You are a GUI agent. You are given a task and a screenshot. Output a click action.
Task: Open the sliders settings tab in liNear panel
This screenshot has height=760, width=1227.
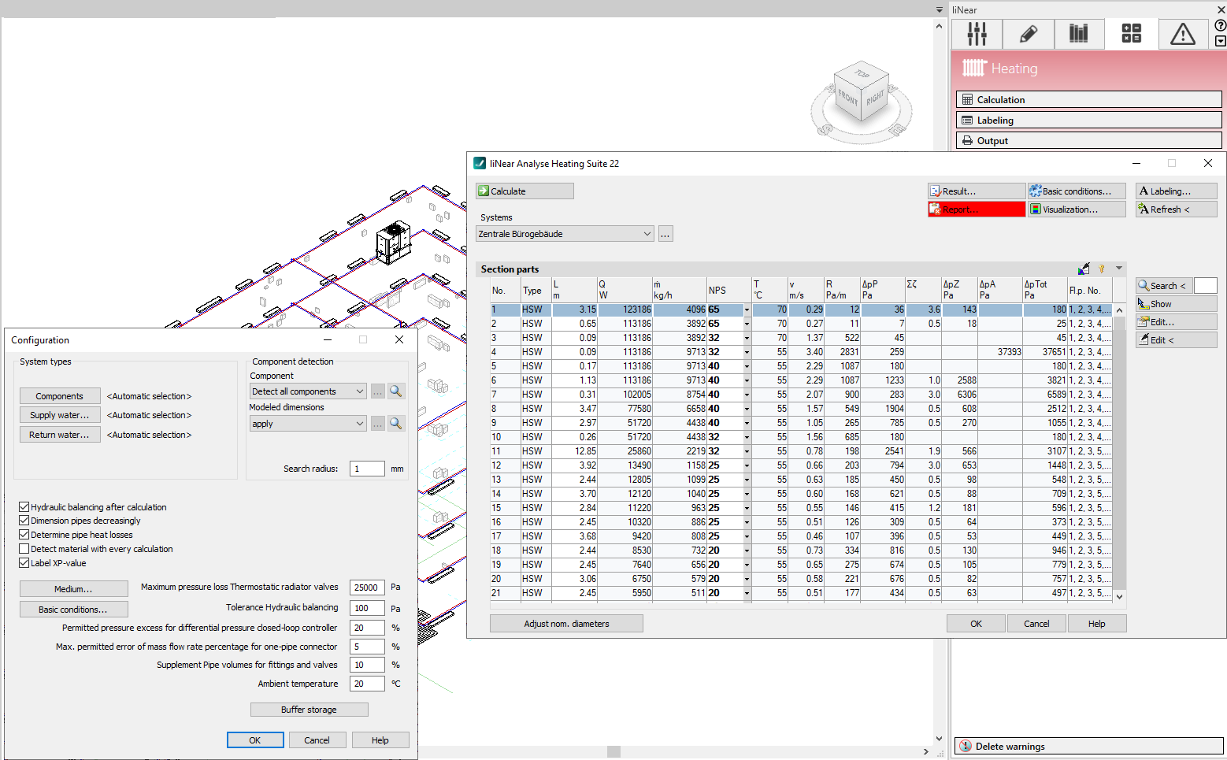point(977,34)
